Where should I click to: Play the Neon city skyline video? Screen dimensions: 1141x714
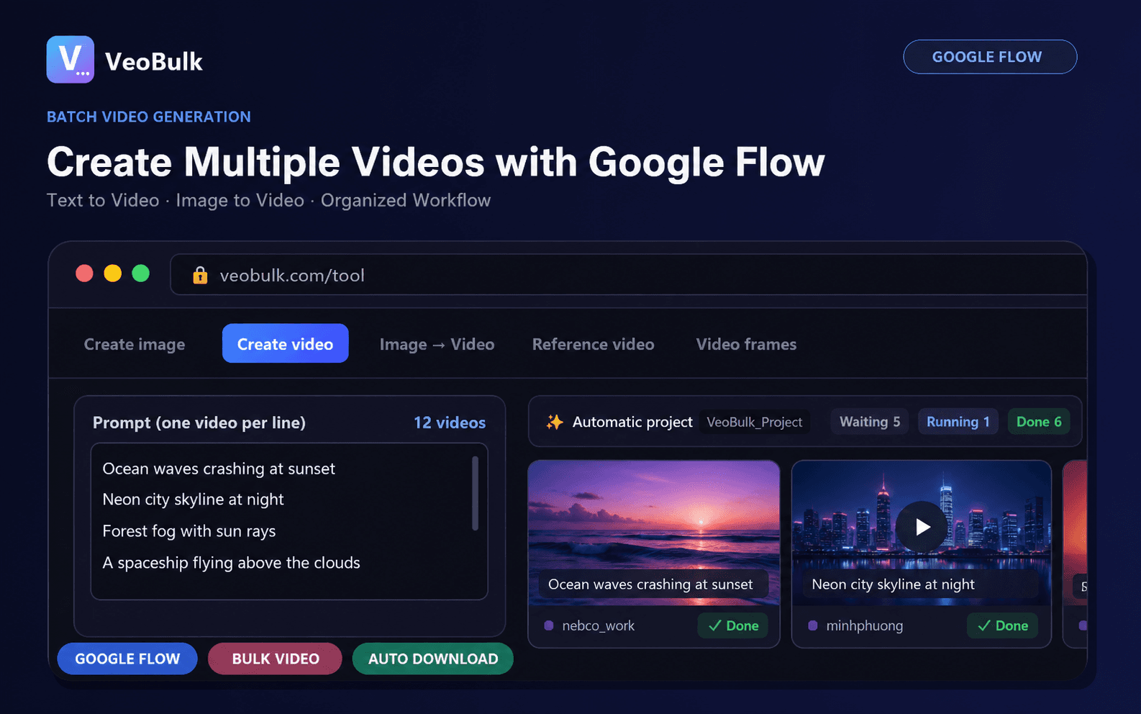[922, 527]
